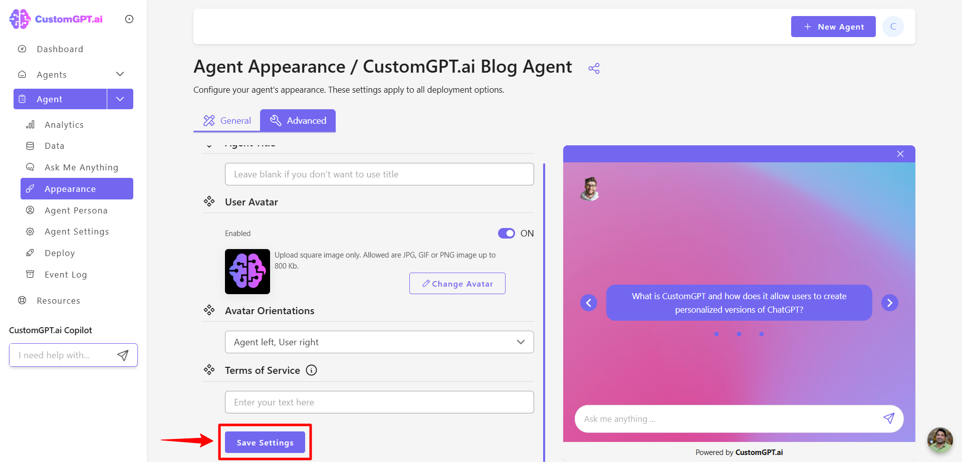Click the Ask Me Anything chat icon
Viewport: 962px width, 462px height.
(30, 167)
